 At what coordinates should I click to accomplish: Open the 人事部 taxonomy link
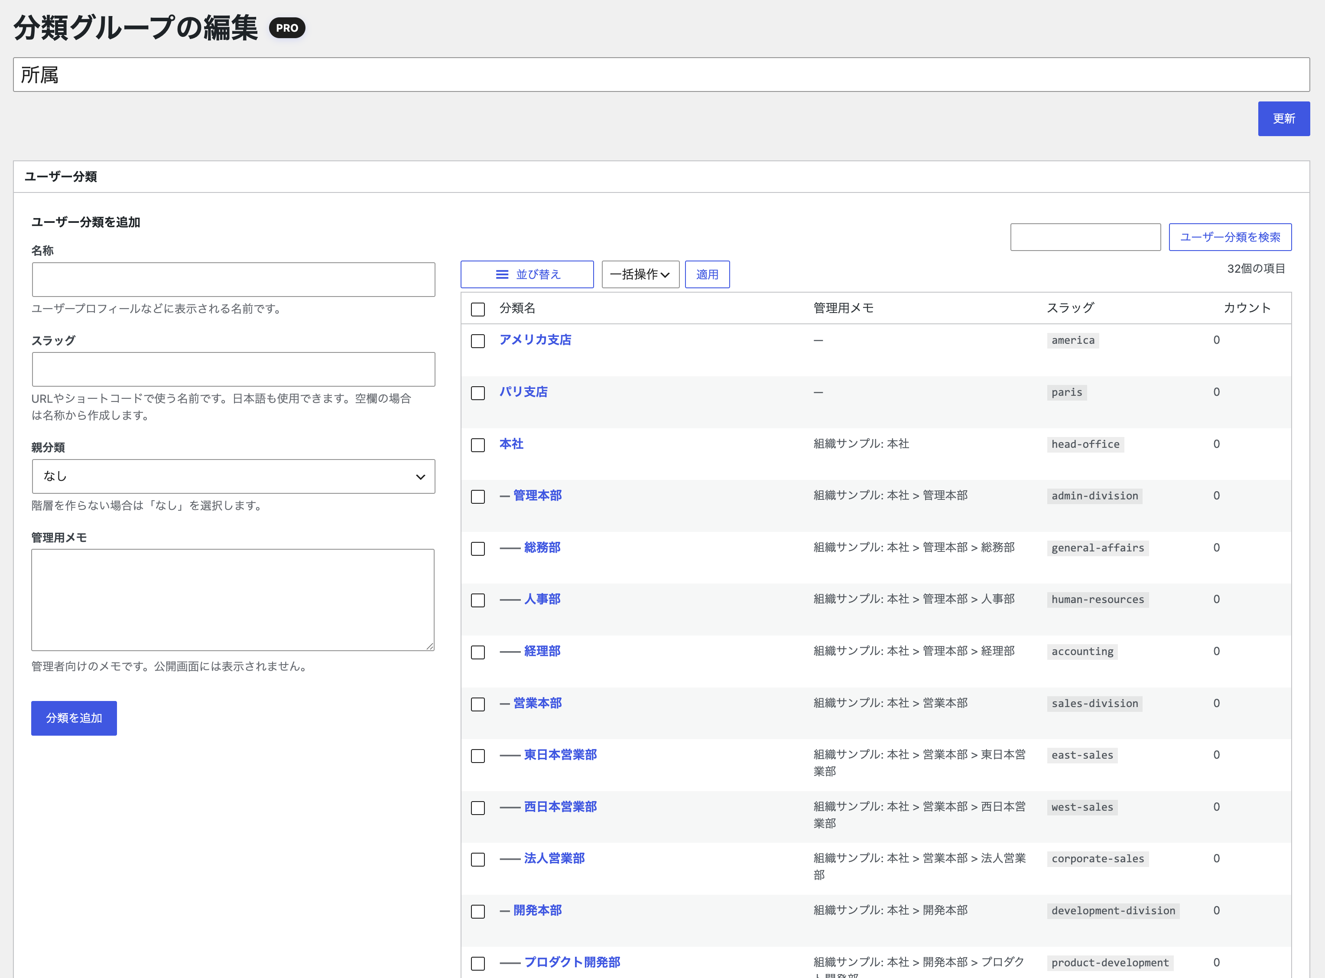[542, 599]
